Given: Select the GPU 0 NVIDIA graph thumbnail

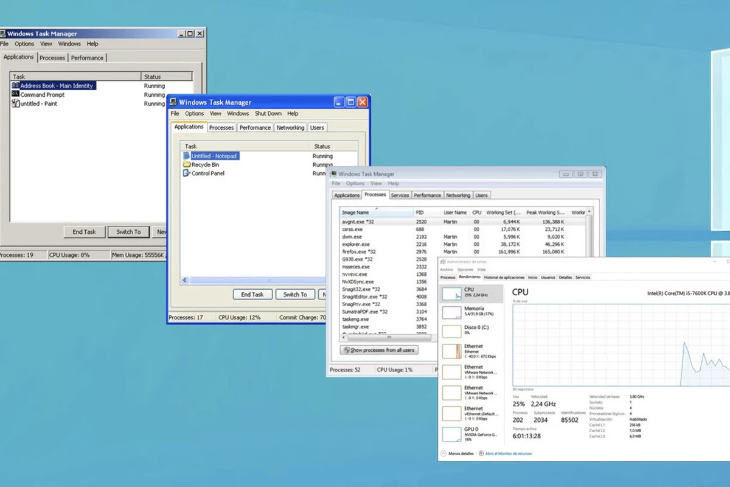Looking at the screenshot, I should click(x=451, y=434).
